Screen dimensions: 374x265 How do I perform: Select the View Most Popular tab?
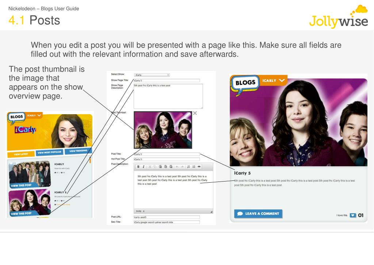(49, 152)
